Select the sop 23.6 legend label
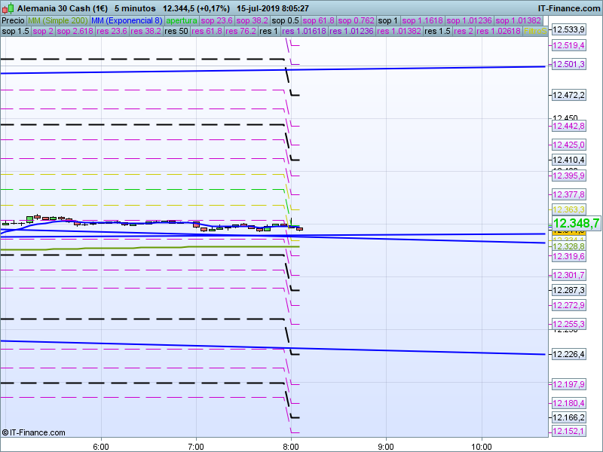 218,20
